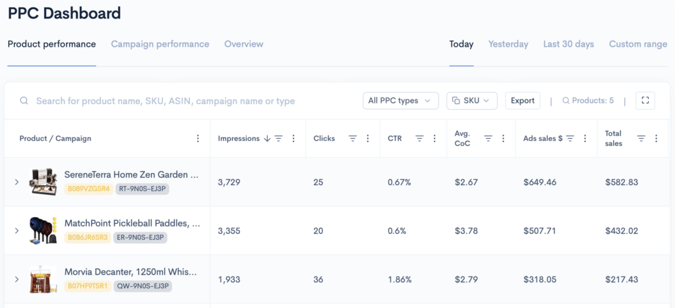
Task: Select the Last 30 days tab
Action: (568, 44)
